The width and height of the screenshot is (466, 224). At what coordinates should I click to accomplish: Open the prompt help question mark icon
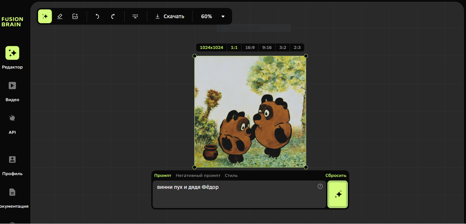(320, 186)
